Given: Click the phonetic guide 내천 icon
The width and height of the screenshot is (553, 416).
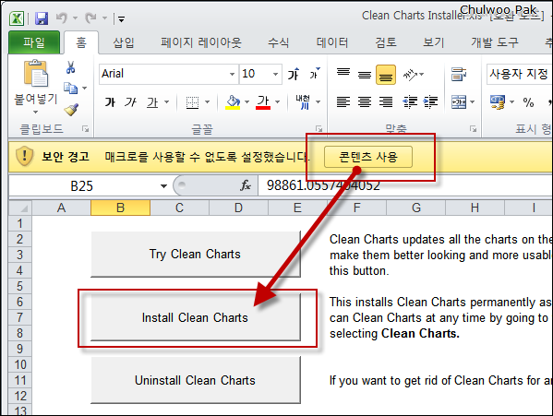Looking at the screenshot, I should pos(303,102).
